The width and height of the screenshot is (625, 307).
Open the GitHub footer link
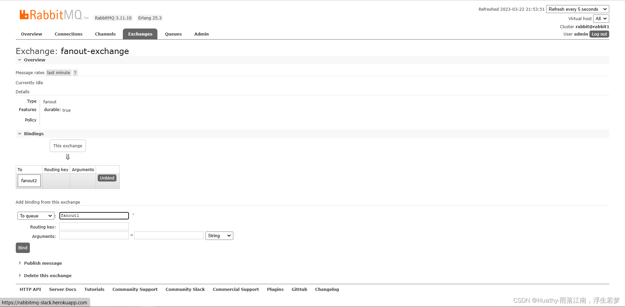click(x=299, y=289)
